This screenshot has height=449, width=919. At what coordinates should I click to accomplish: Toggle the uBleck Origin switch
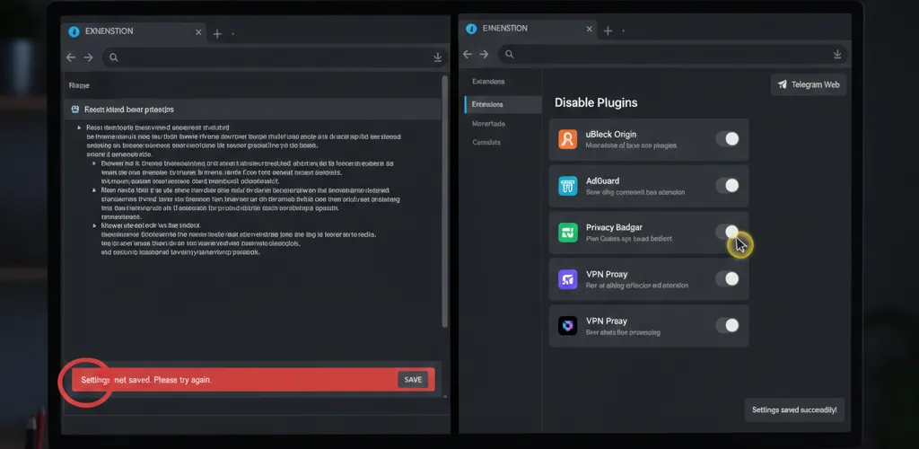[727, 139]
